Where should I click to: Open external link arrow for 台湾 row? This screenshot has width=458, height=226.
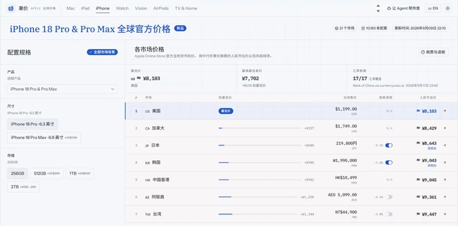(445, 215)
